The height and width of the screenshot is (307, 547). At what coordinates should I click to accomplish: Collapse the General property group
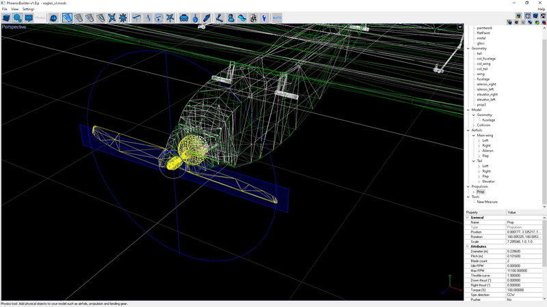pyautogui.click(x=468, y=218)
